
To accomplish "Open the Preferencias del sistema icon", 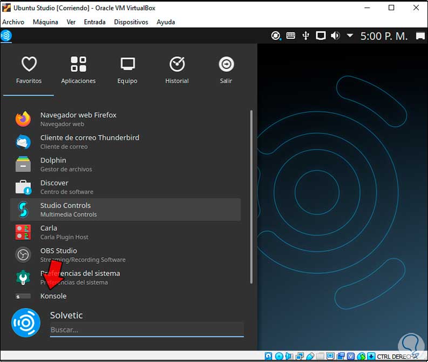I will pos(23,278).
